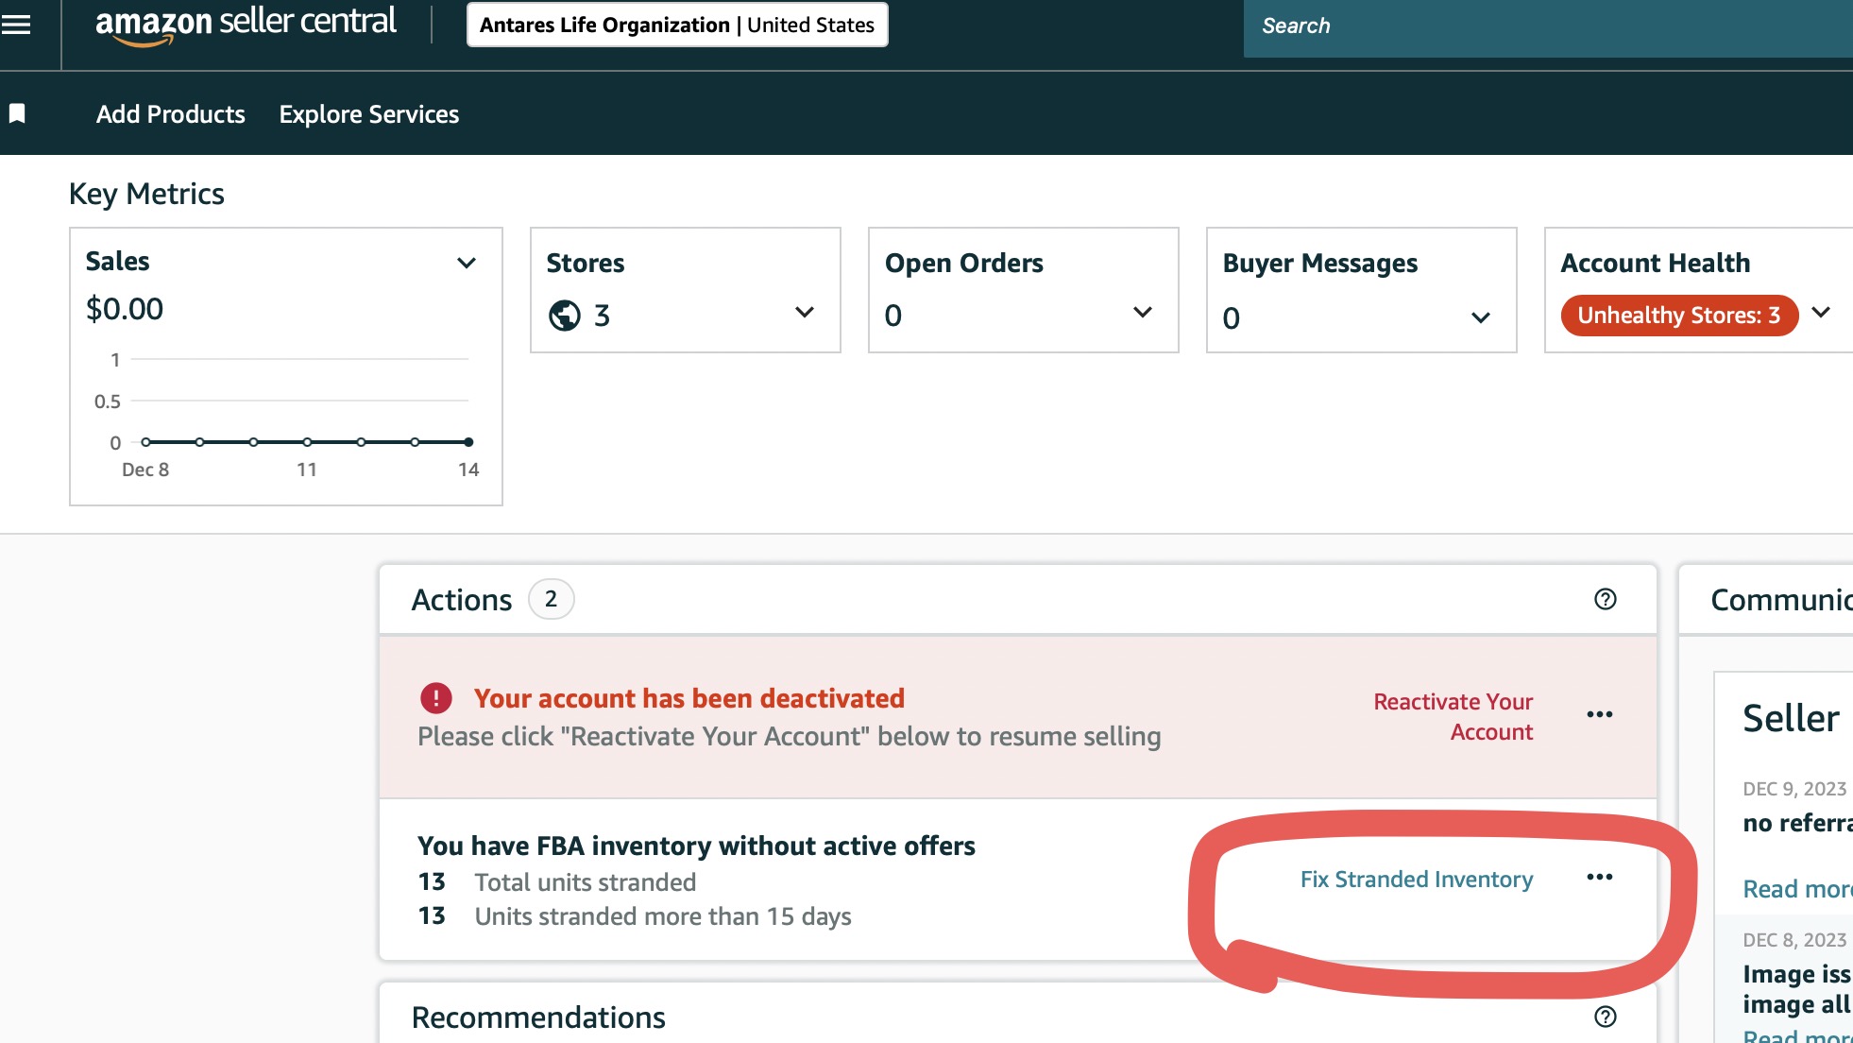Click '13 Total units stranded' row
1853x1043 pixels.
(x=557, y=882)
